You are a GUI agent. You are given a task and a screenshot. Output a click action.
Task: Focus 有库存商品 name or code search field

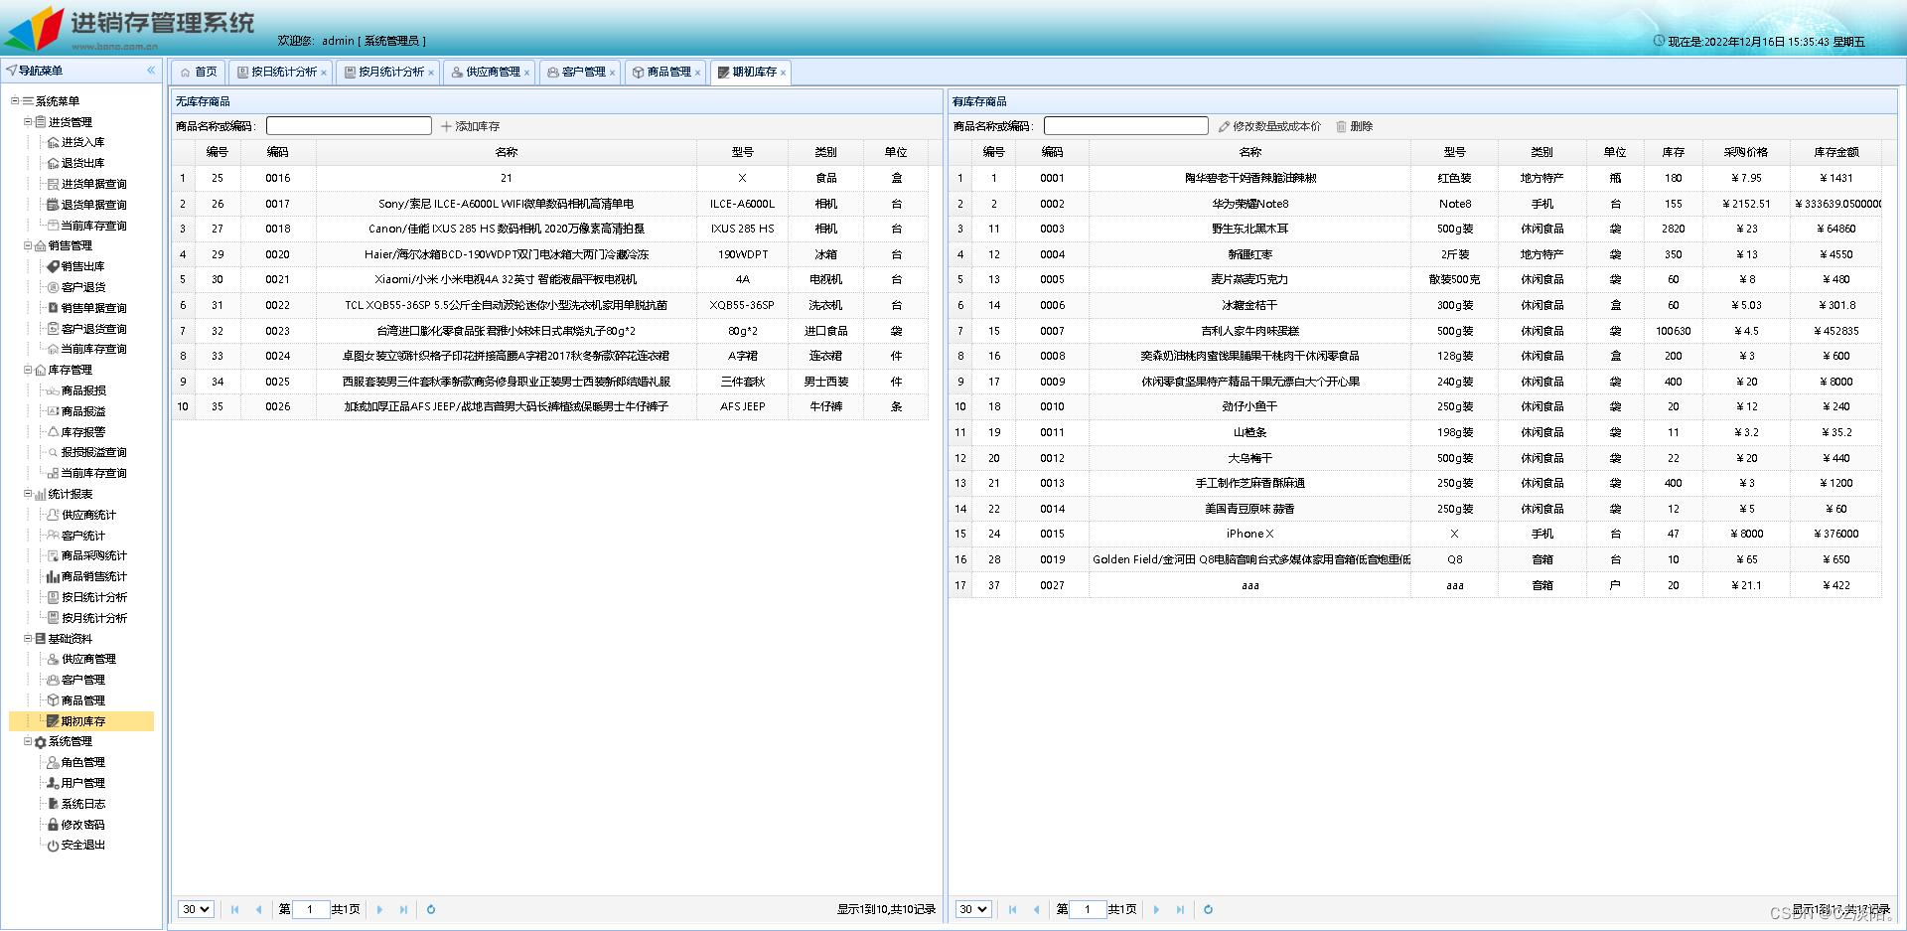pos(1126,126)
